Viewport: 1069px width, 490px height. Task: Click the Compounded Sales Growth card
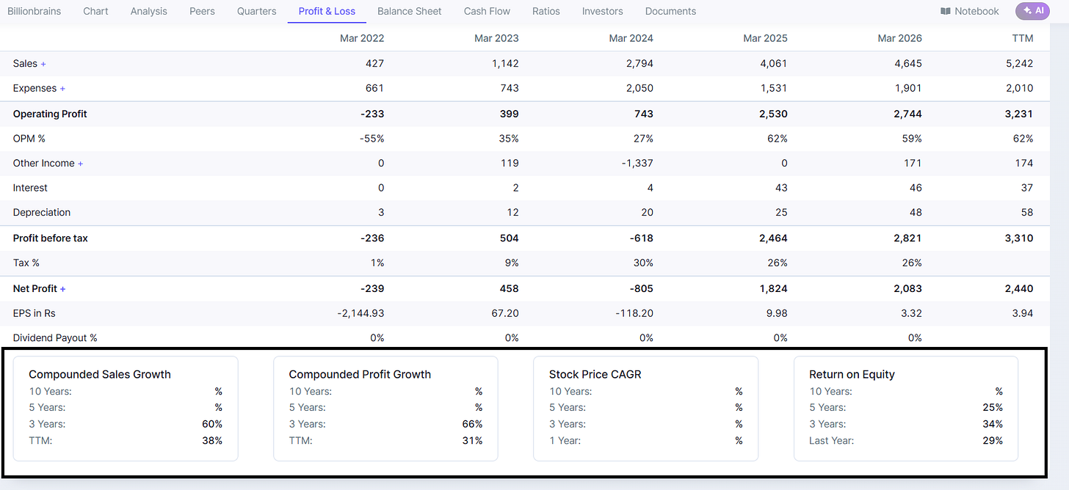pos(126,409)
